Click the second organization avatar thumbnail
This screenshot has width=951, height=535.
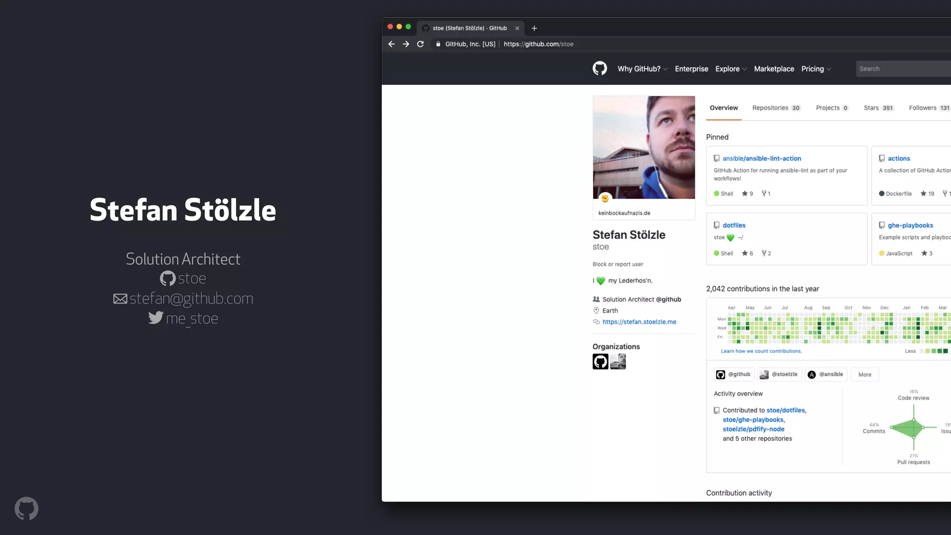[618, 361]
